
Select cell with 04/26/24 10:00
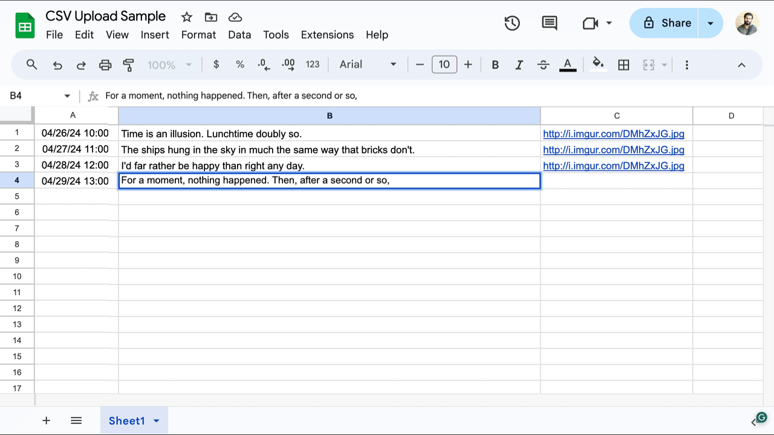click(x=76, y=134)
